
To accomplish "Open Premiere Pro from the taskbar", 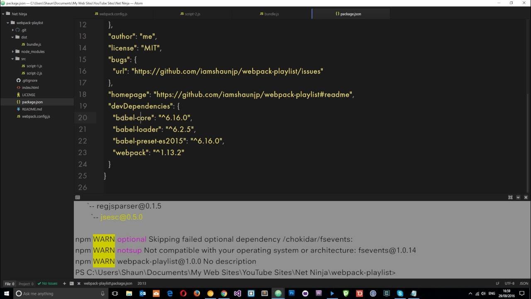I will [319, 293].
